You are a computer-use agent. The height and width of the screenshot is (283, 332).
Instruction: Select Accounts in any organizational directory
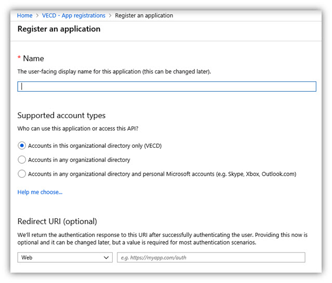[22, 160]
